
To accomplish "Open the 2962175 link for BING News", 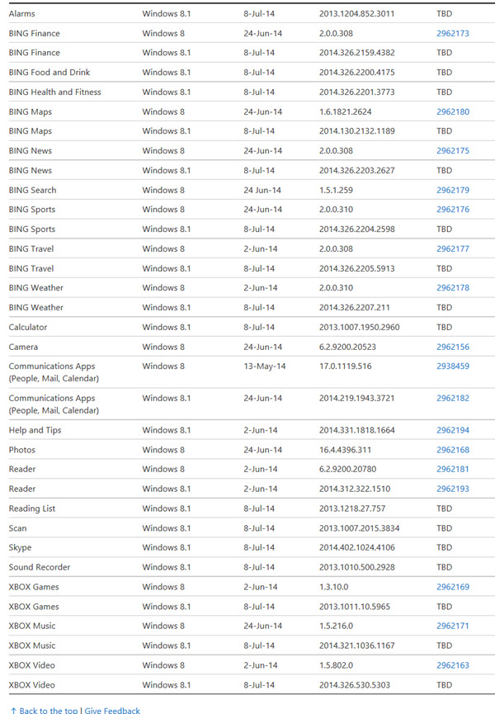I will click(x=452, y=151).
